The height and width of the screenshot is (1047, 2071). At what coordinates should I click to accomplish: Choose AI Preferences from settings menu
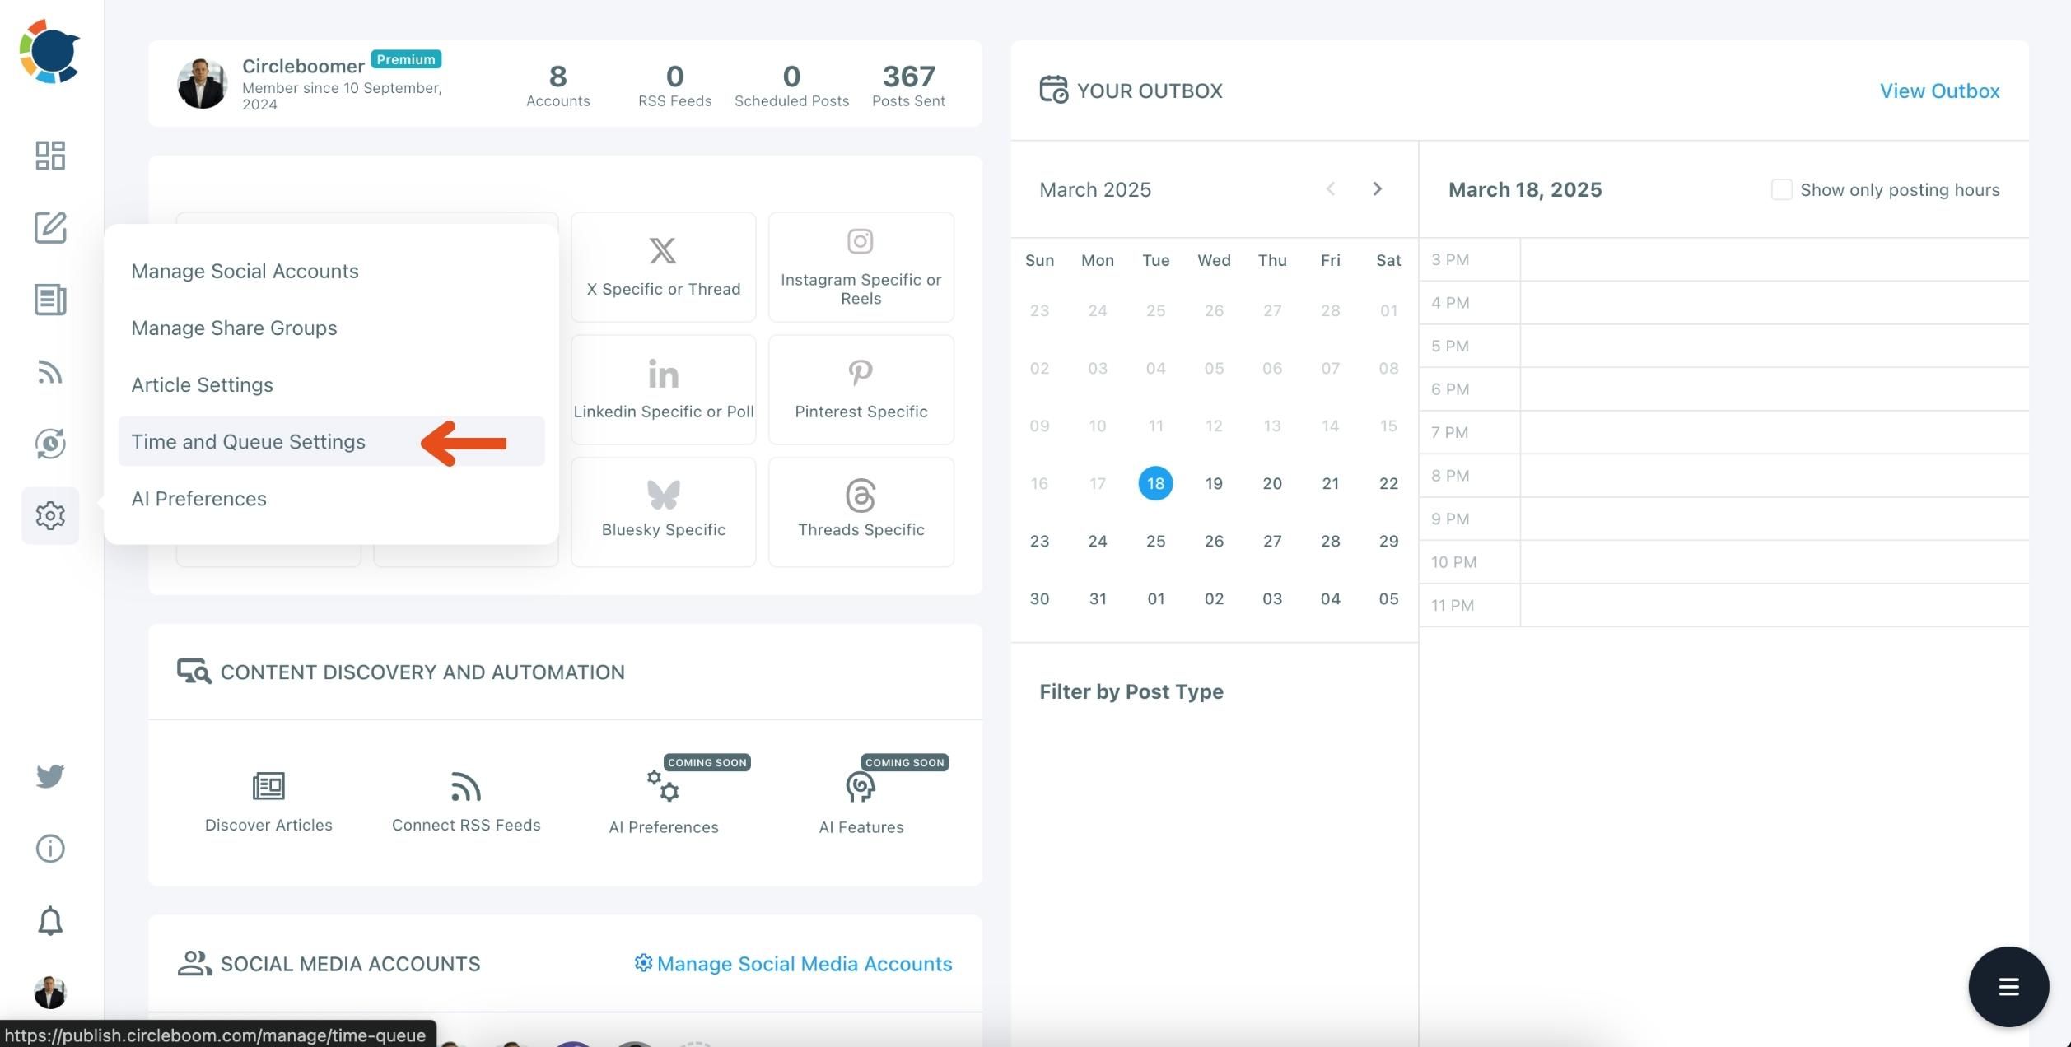[x=331, y=498]
